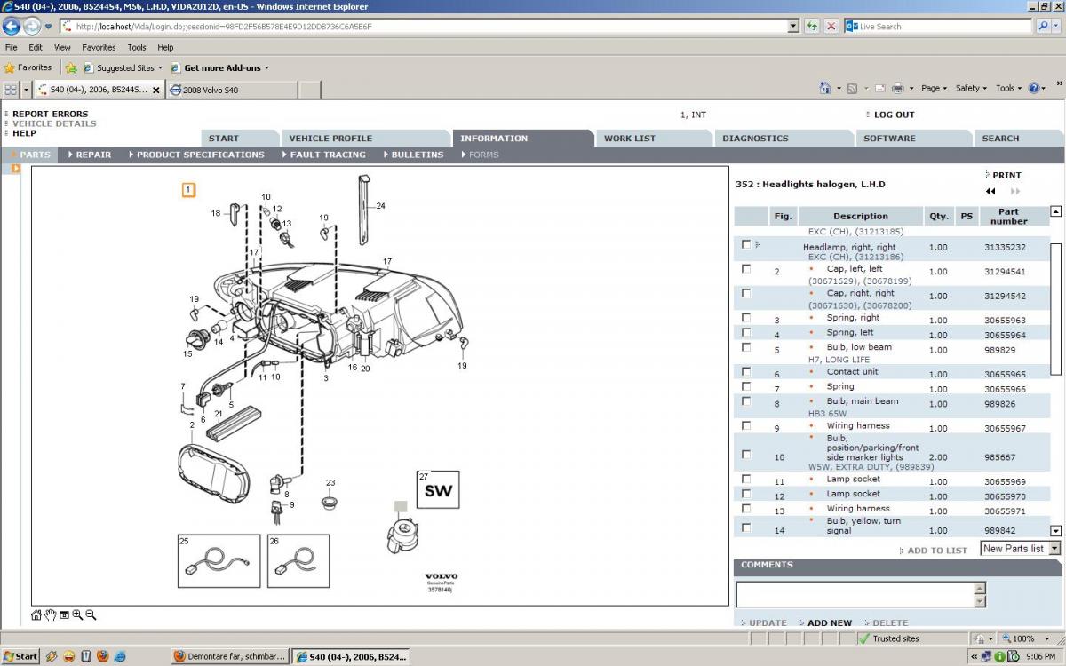Stop loading with the red X icon
The image size is (1066, 666).
click(x=831, y=26)
